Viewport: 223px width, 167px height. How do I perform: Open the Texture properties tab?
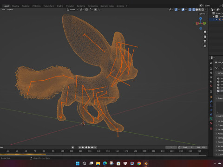[211, 128]
